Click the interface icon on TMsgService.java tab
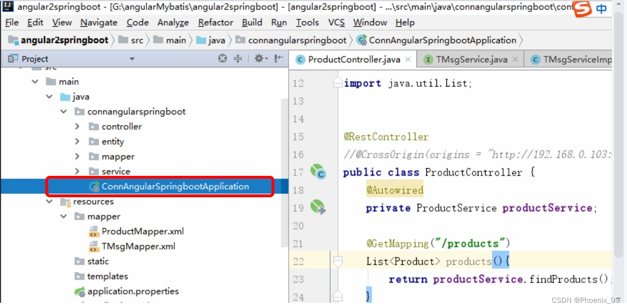Viewport: 627px width, 308px height. pyautogui.click(x=428, y=59)
